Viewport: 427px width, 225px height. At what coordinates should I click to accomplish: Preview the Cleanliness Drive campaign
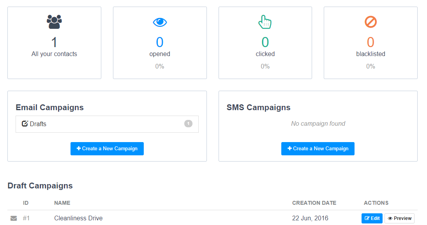399,218
